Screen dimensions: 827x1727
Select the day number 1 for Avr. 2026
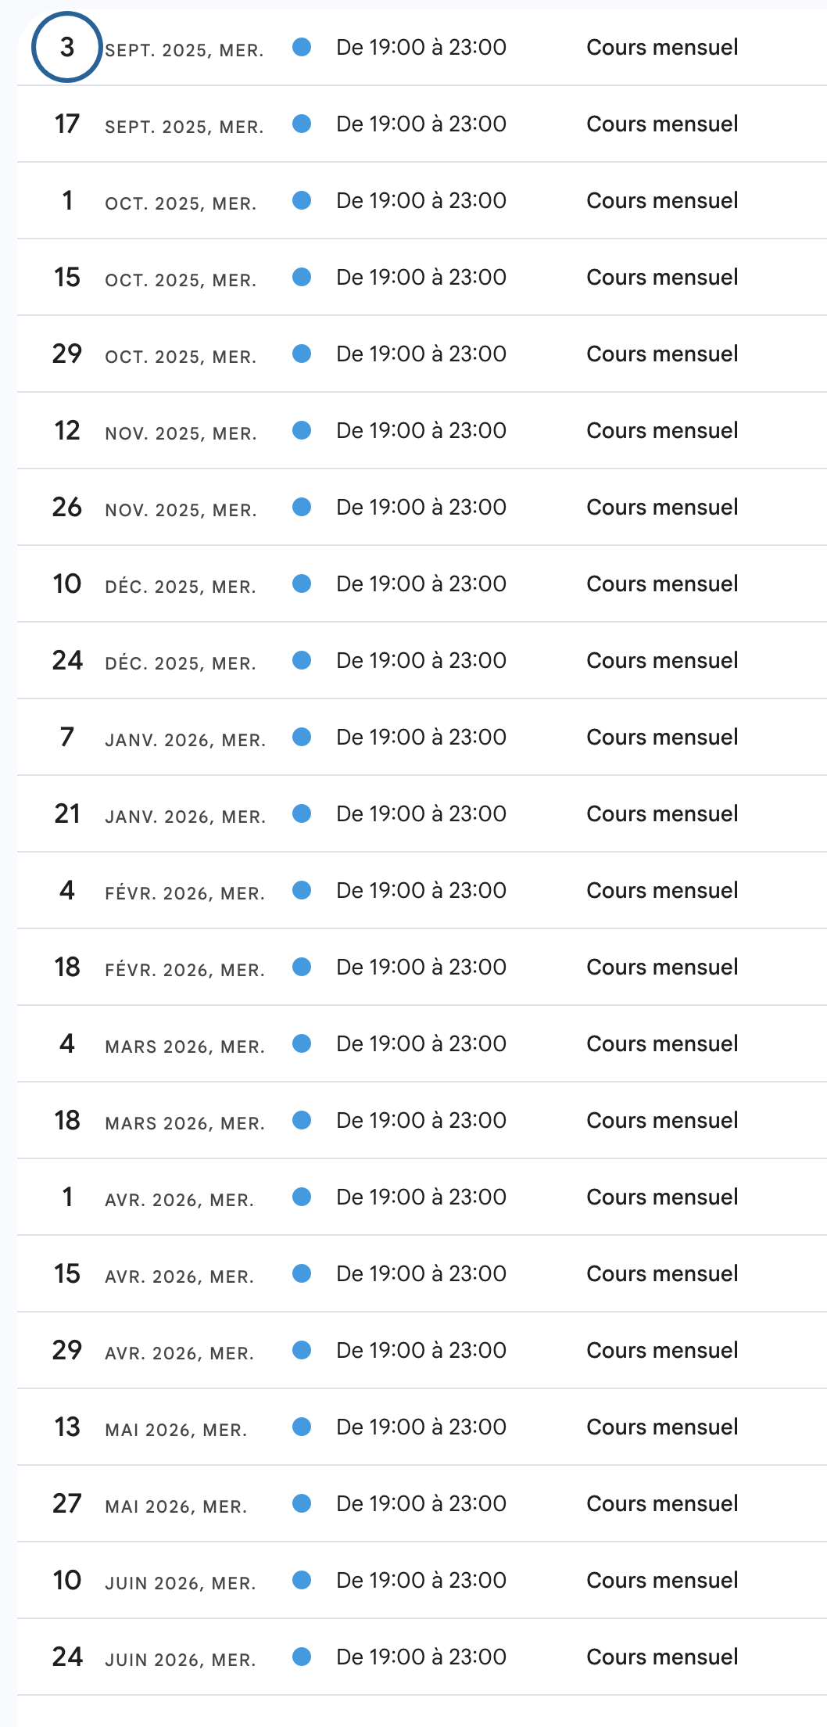67,1197
